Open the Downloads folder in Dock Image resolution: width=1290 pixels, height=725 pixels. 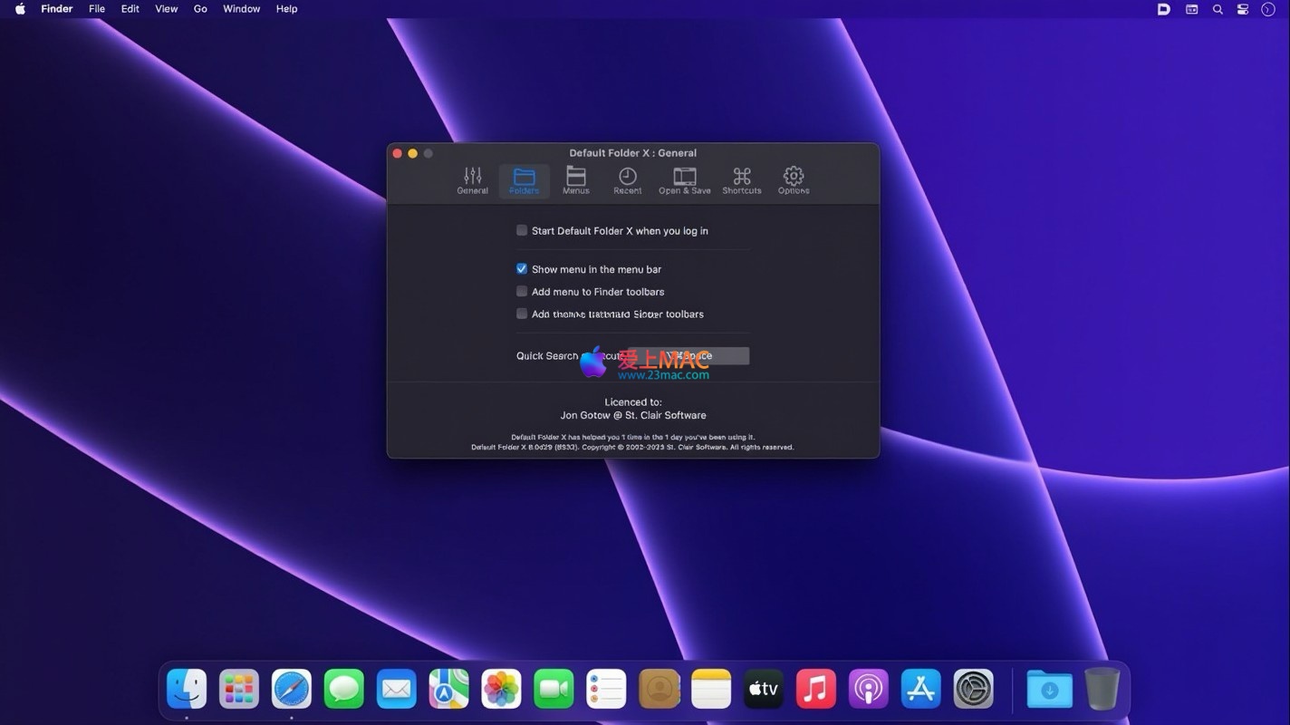[x=1049, y=690]
